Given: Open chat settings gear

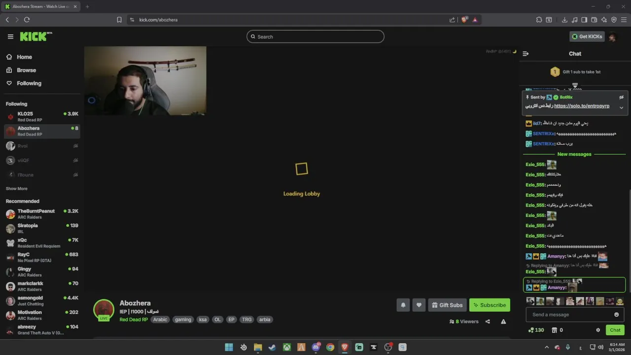Looking at the screenshot, I should [x=598, y=330].
